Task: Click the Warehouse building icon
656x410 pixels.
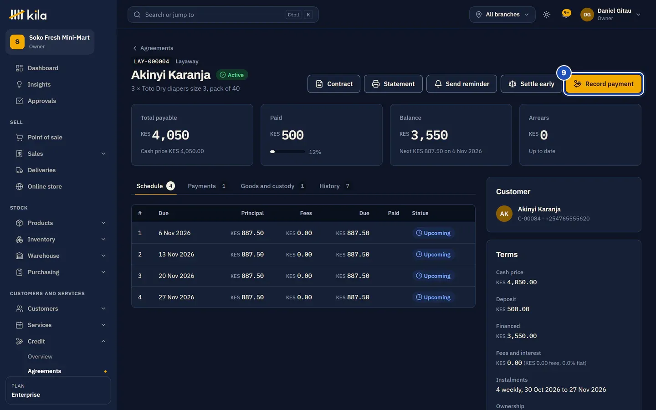Action: pos(19,256)
